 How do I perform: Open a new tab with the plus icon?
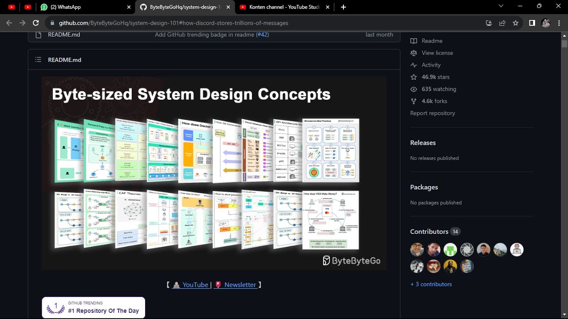(343, 7)
